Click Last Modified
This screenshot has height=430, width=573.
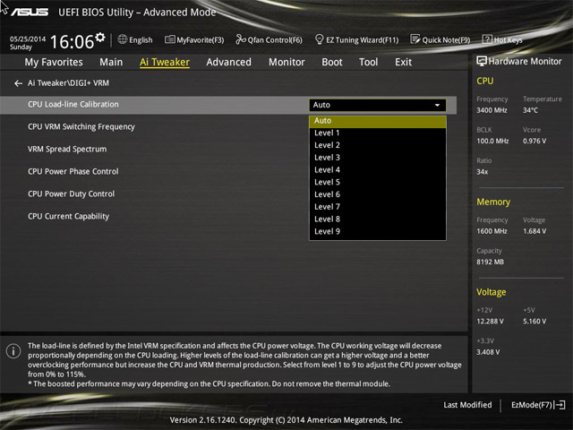pyautogui.click(x=467, y=405)
